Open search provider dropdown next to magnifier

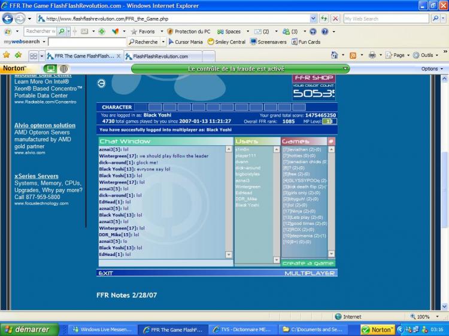[443, 19]
